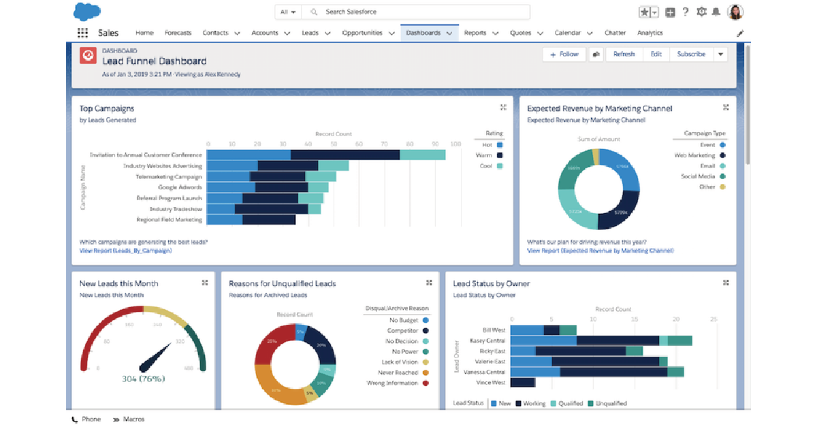
Task: Open more dashboard actions dropdown next to Subscribe
Action: (720, 54)
